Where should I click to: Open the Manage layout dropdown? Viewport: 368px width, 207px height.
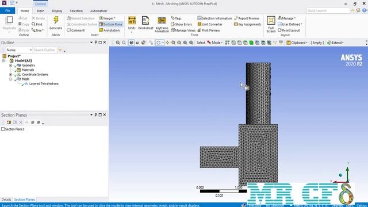click(x=286, y=18)
